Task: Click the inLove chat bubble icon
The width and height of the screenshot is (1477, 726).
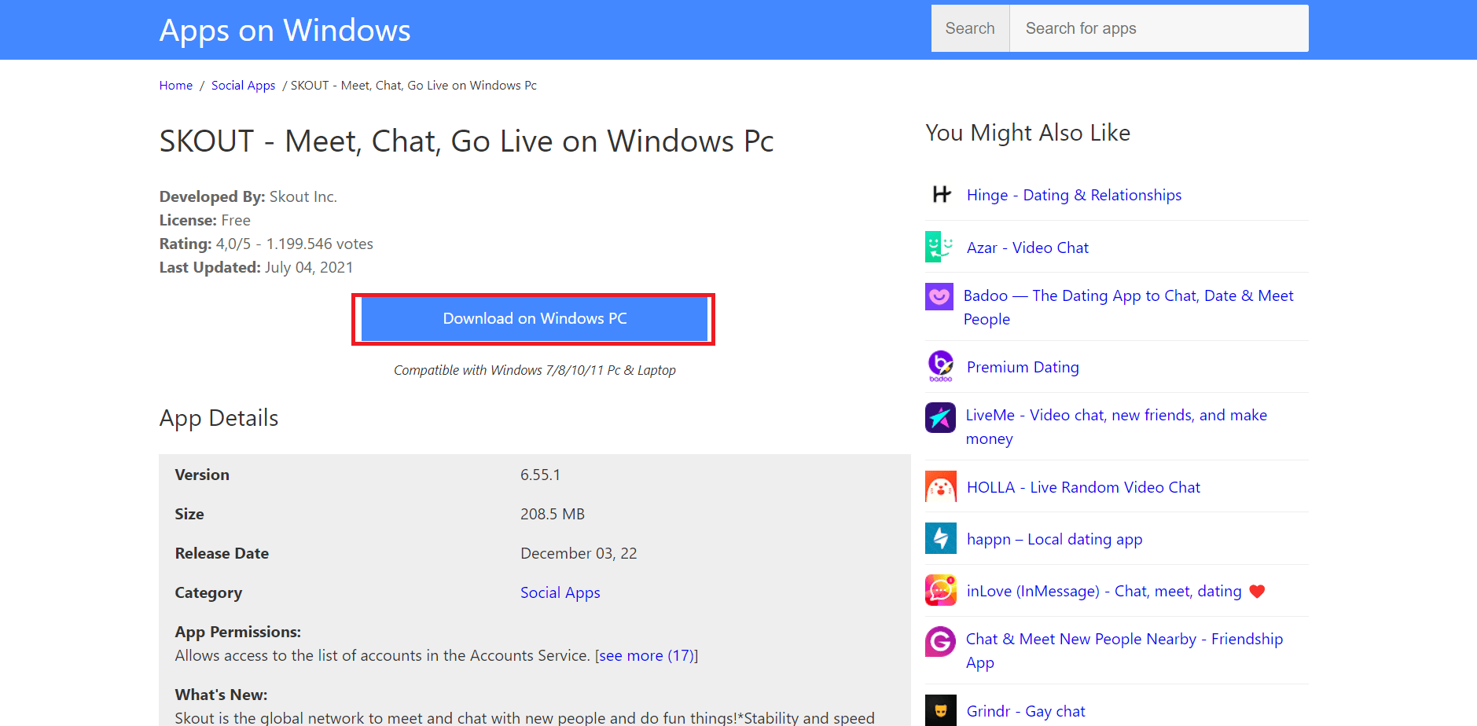Action: 941,590
